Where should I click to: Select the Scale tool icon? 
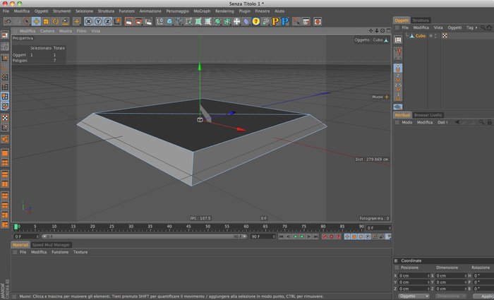tap(46, 21)
